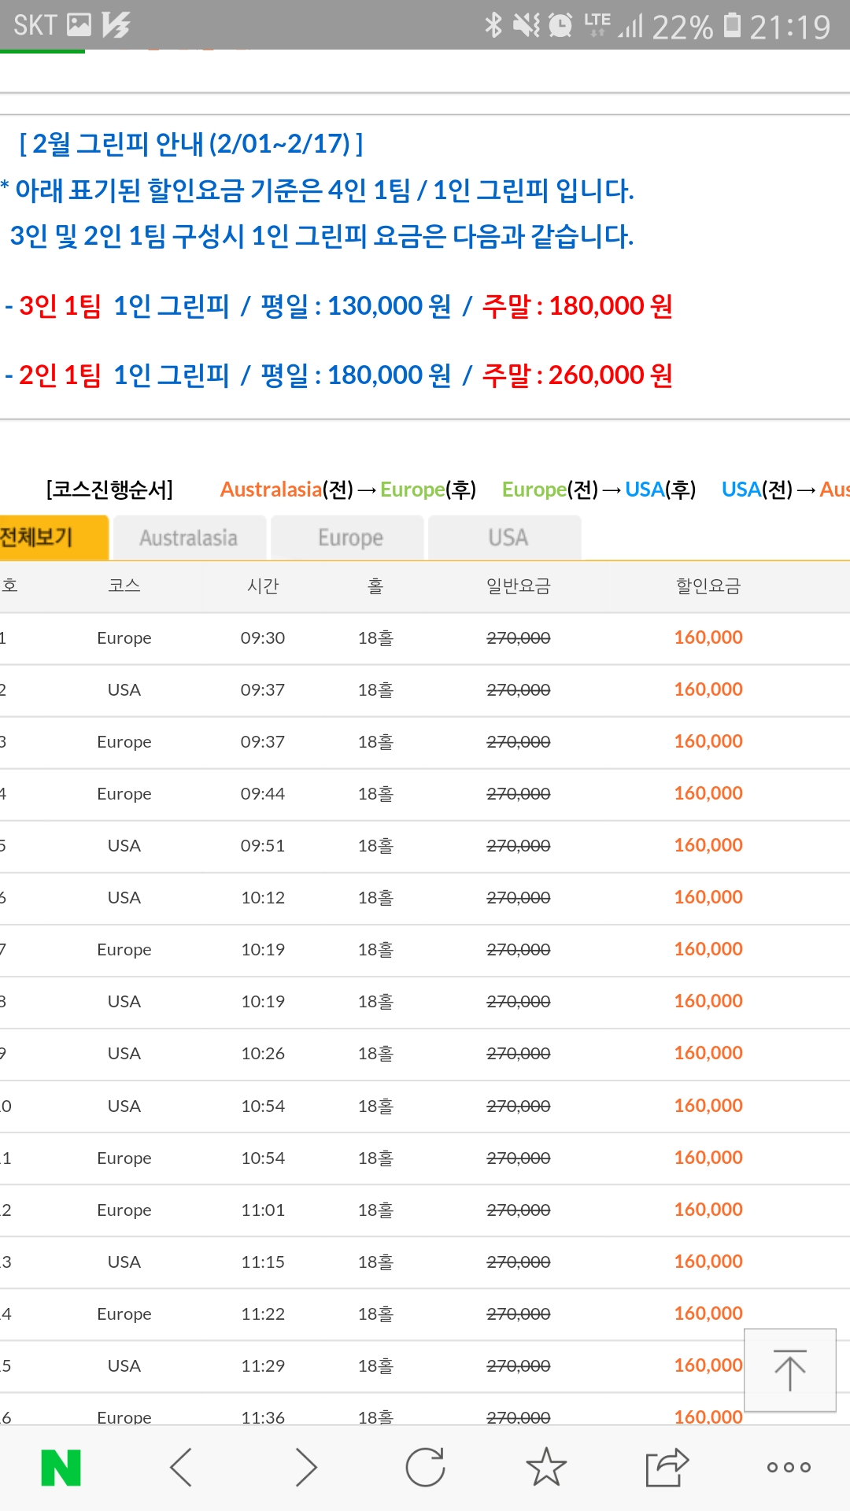Reload the page with refresh icon
This screenshot has height=1511, width=850.
pyautogui.click(x=425, y=1468)
